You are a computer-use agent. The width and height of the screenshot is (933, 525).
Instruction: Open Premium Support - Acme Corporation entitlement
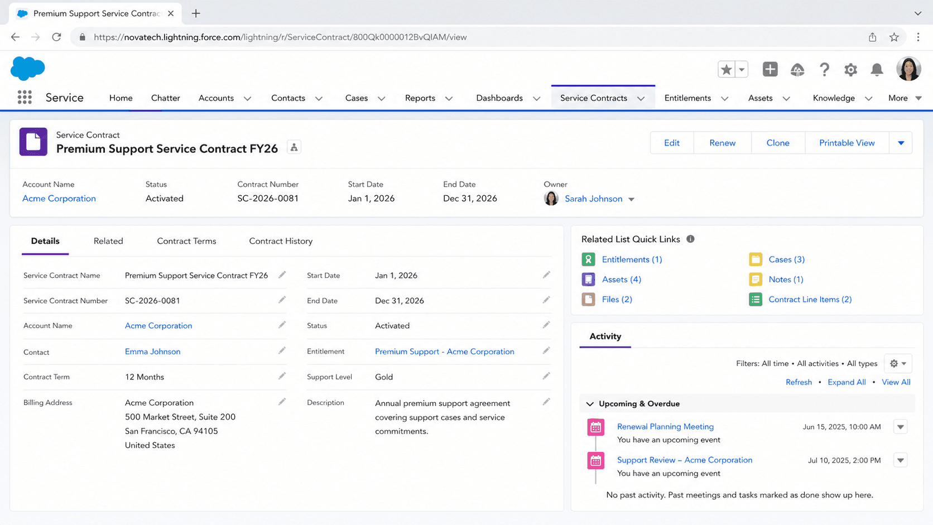445,351
